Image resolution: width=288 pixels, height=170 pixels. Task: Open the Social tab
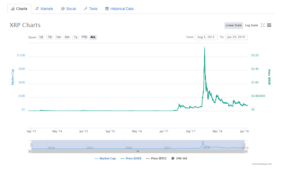[x=68, y=9]
